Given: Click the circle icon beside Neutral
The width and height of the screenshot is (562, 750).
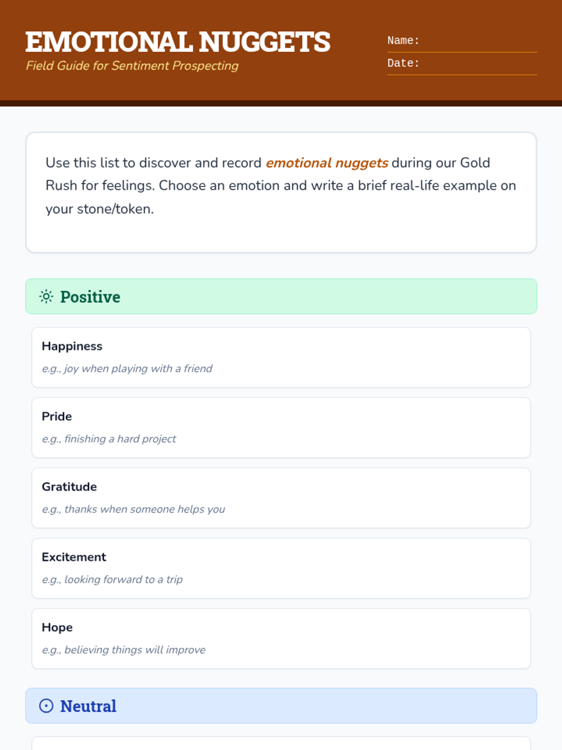Looking at the screenshot, I should tap(46, 706).
